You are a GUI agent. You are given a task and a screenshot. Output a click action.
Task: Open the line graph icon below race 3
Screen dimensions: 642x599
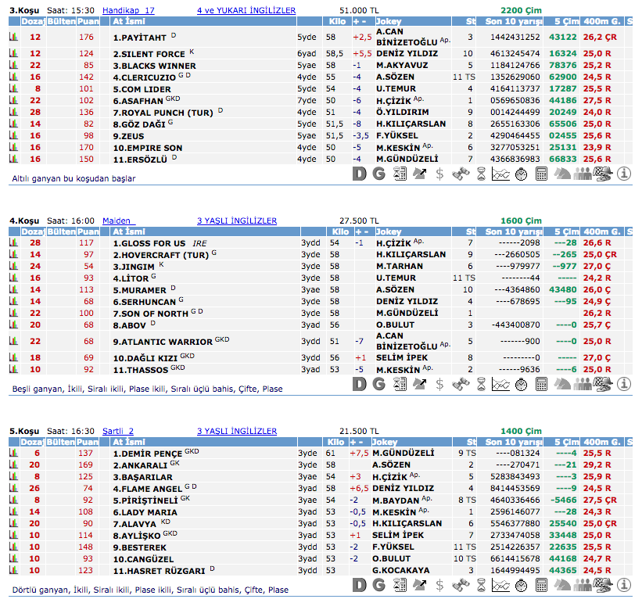500,174
